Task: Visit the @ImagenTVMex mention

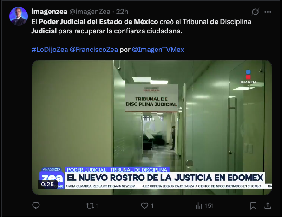Action: (158, 50)
